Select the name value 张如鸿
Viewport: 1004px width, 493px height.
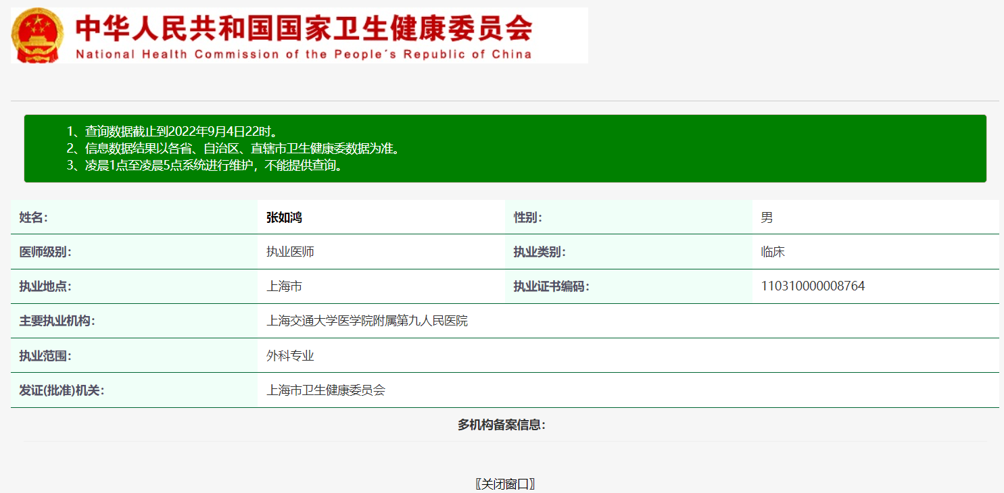point(284,217)
